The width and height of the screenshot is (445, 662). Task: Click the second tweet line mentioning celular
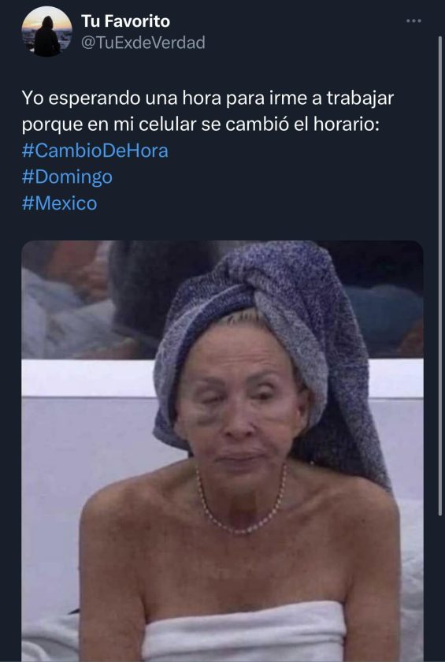201,125
